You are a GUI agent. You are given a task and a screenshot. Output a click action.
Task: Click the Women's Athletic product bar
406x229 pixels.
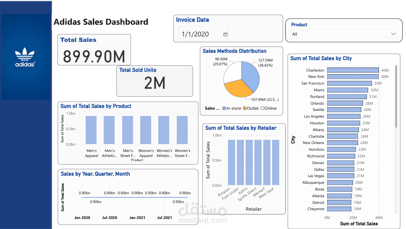click(x=164, y=130)
